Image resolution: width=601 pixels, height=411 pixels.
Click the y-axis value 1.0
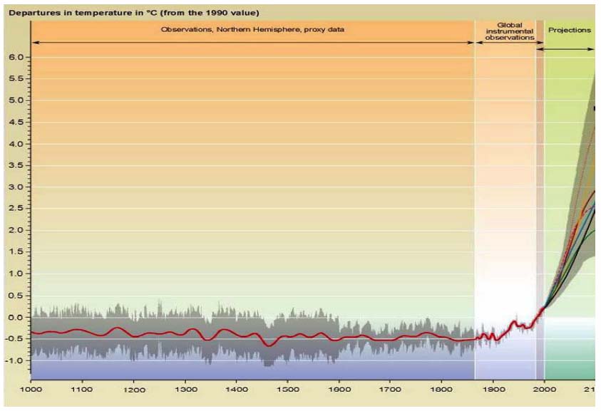(x=16, y=274)
